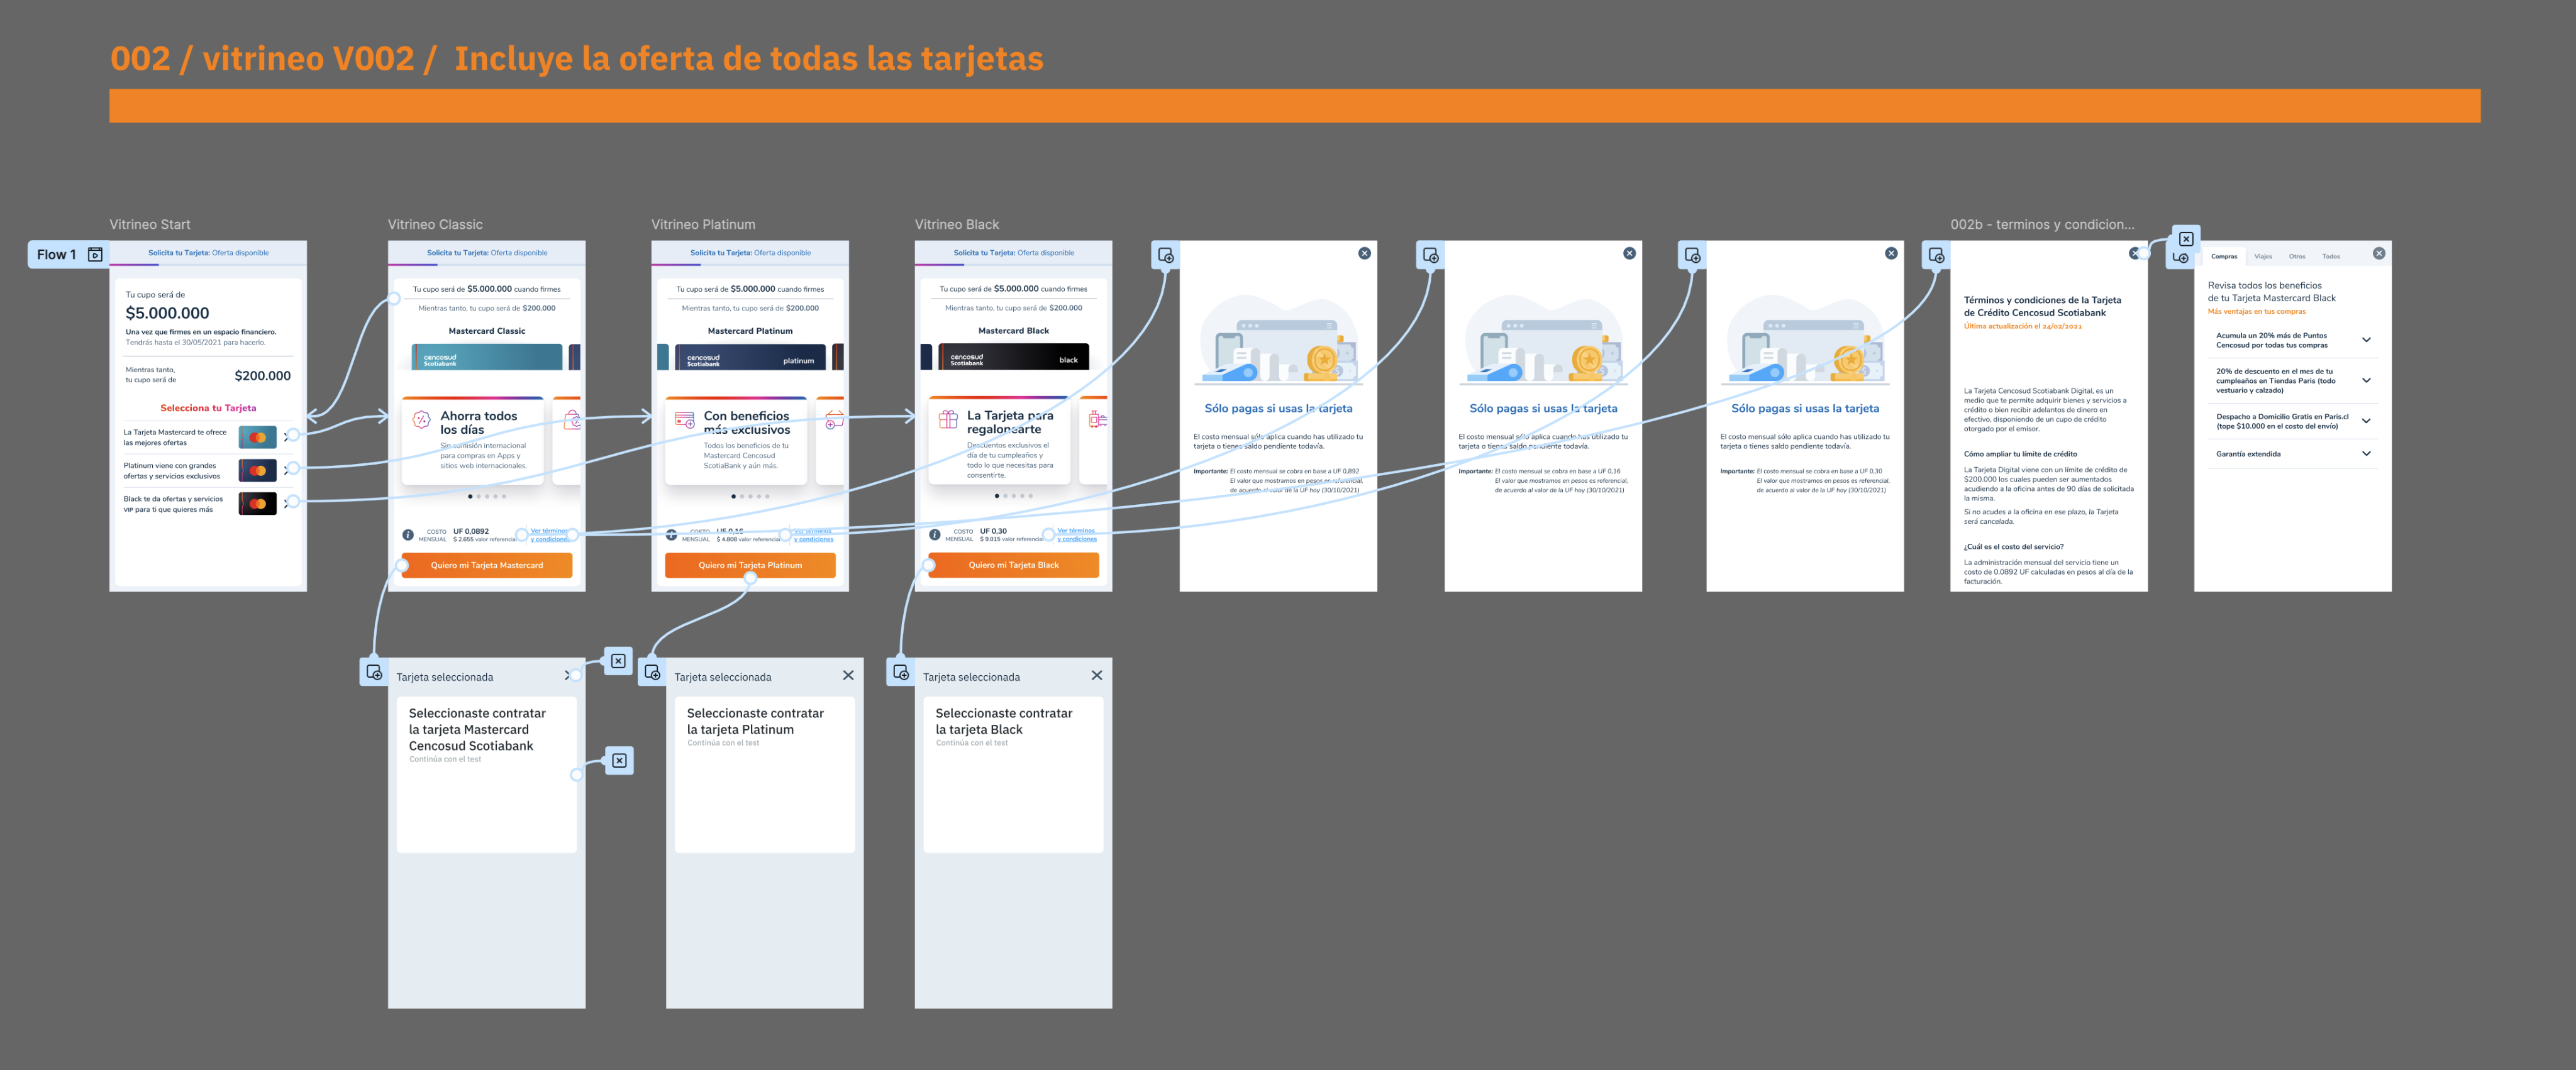
Task: Click the info icon in Vitrineo Black cost row
Action: (934, 535)
